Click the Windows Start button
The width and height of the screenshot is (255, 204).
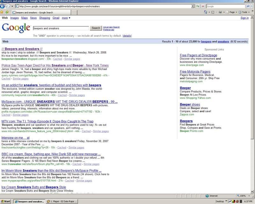coord(6,201)
